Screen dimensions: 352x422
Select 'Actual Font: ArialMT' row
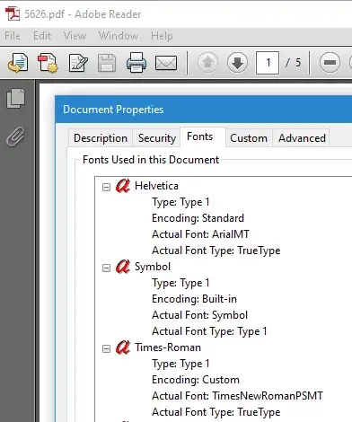coord(200,234)
